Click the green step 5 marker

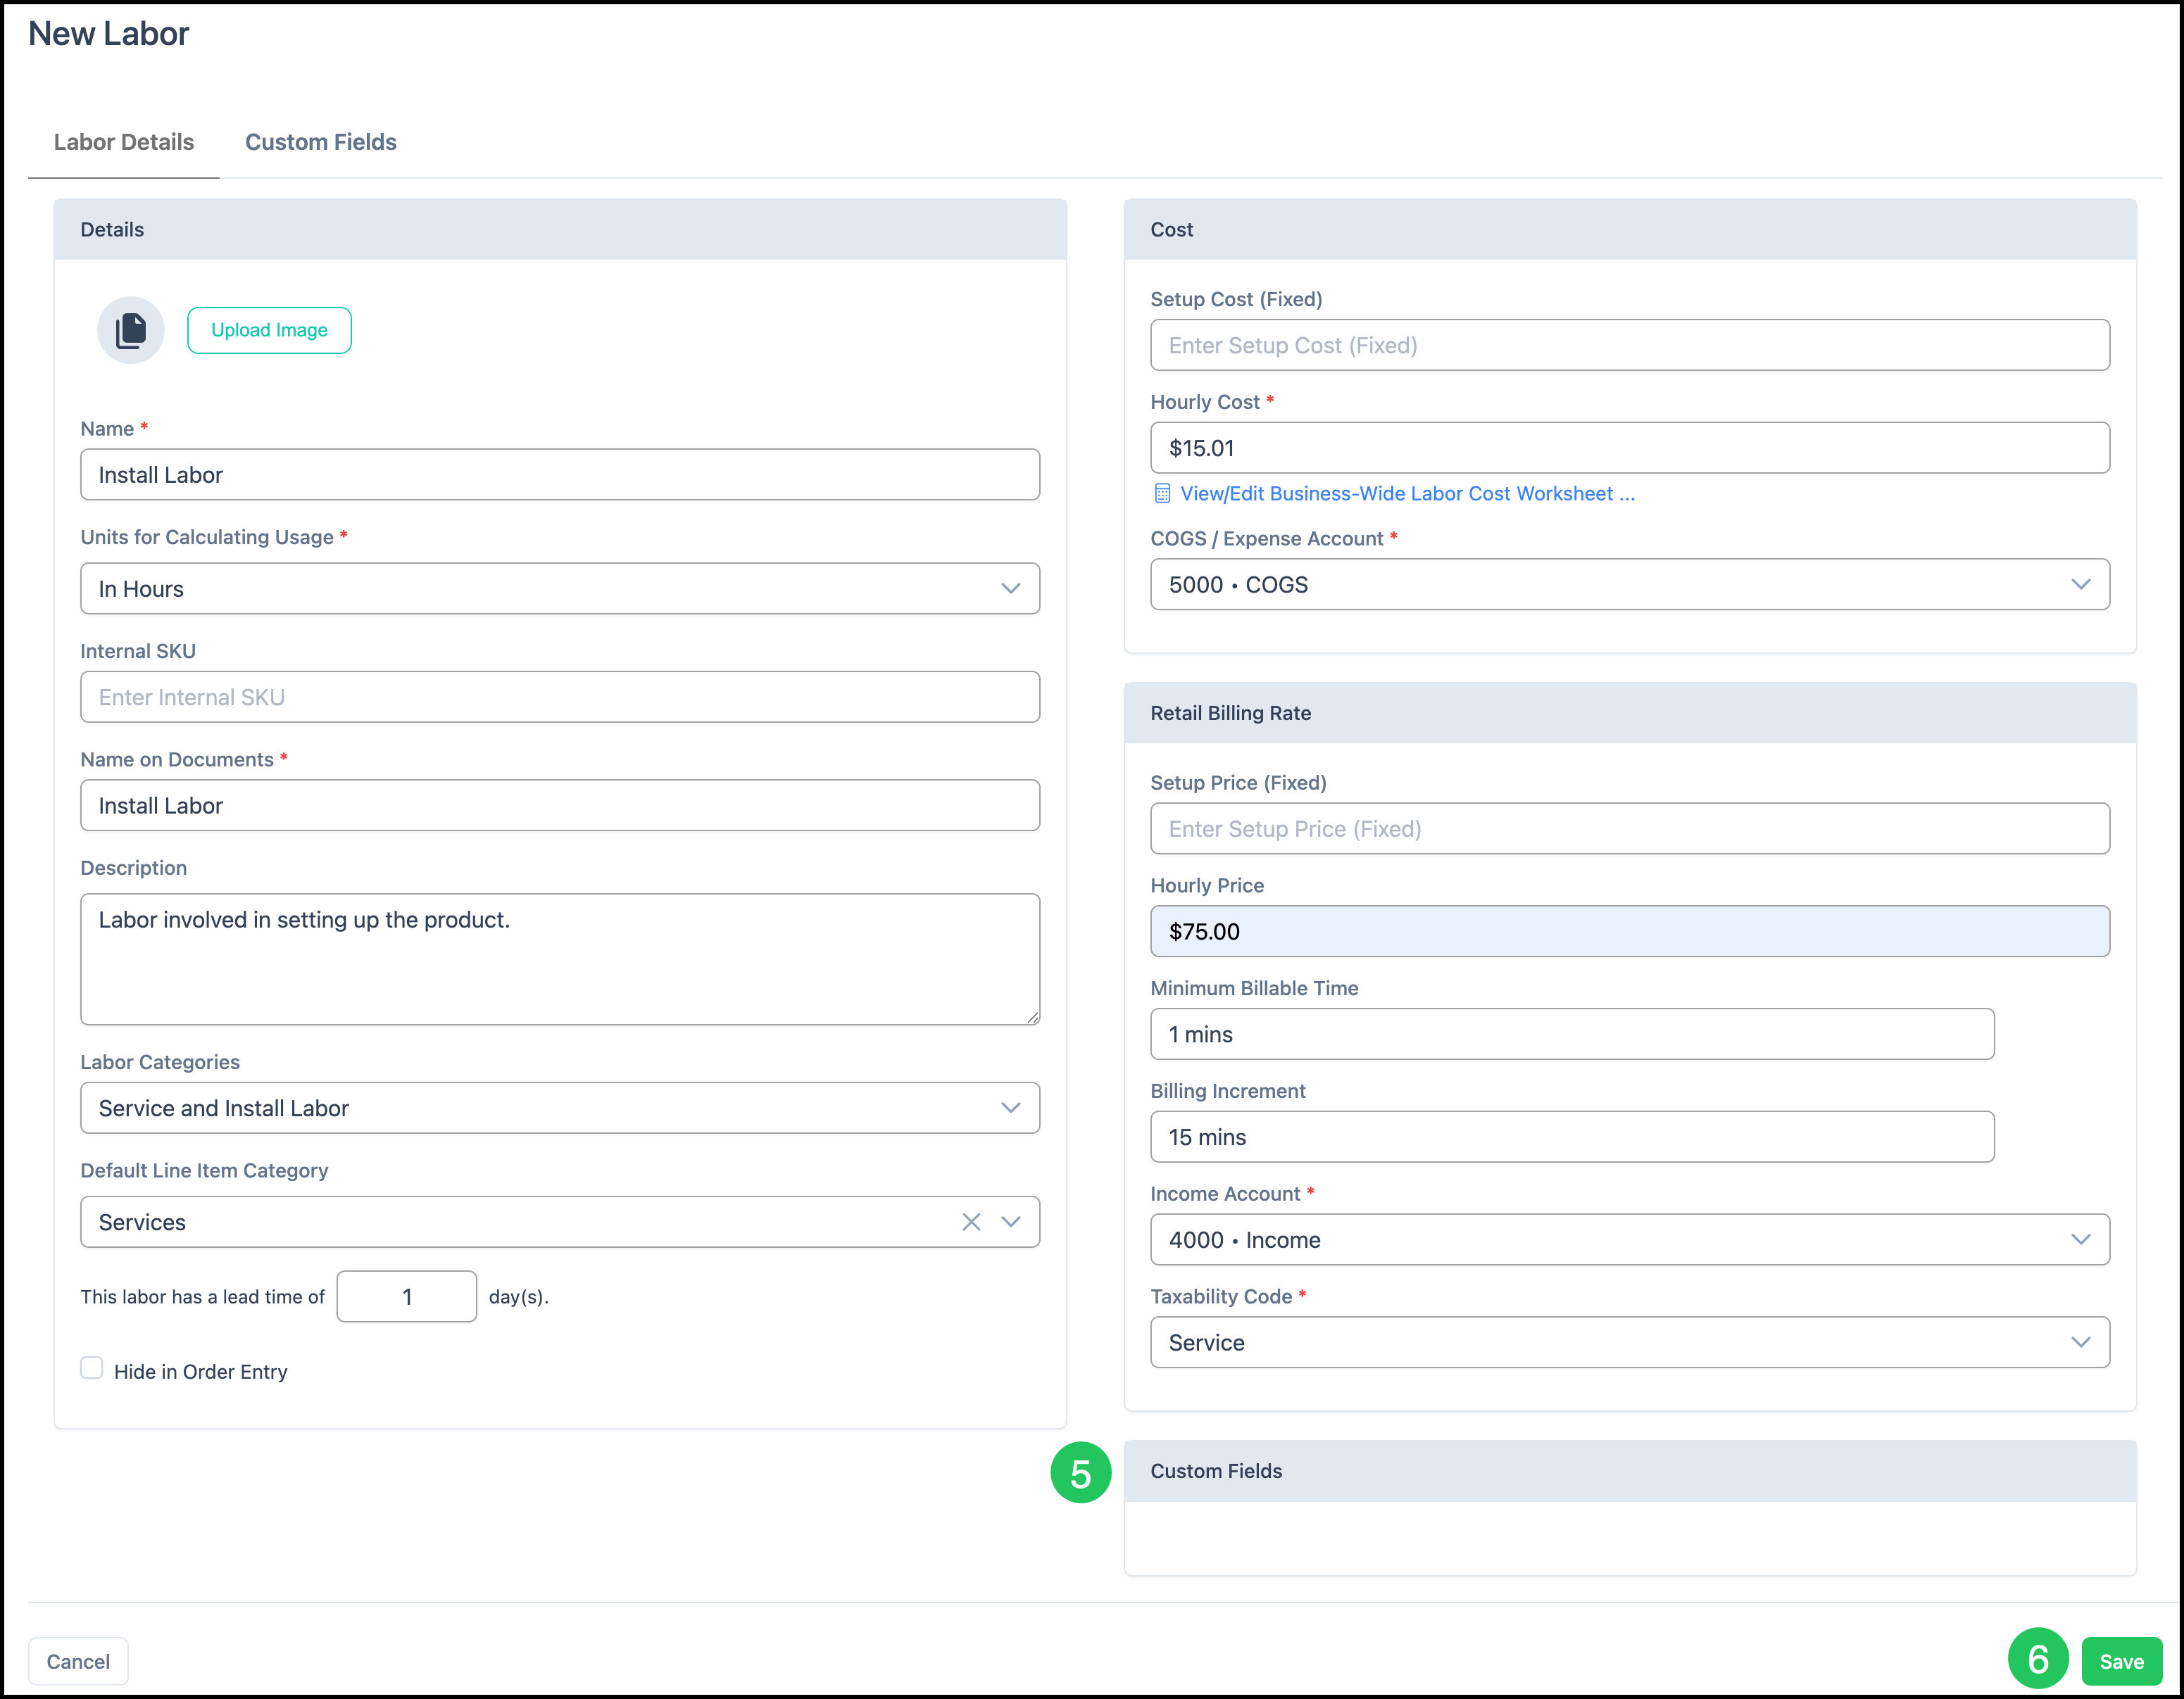click(1080, 1472)
